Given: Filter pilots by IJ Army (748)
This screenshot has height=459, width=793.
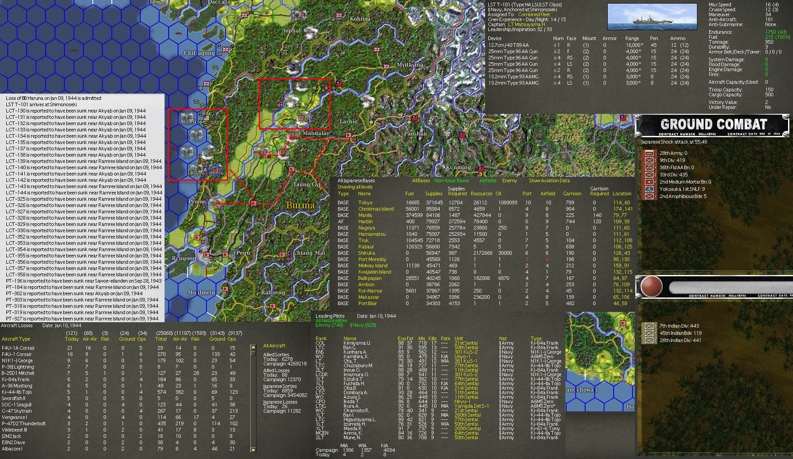Looking at the screenshot, I should click(x=330, y=325).
